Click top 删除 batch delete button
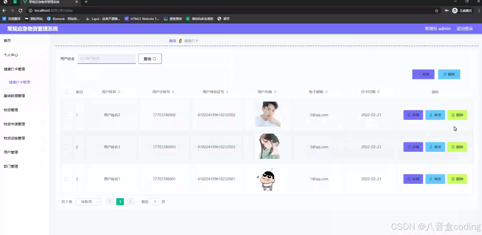This screenshot has height=235, width=482. [449, 74]
